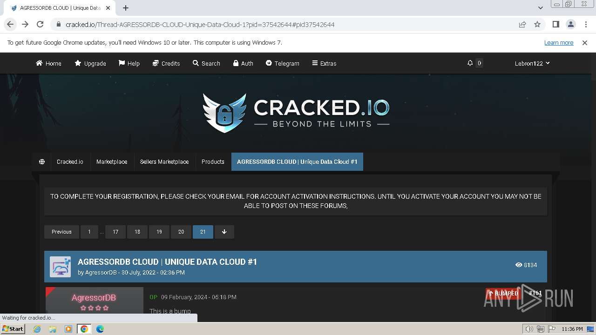
Task: Select the AGRESSORDB CLOUD breadcrumb tab
Action: [x=297, y=161]
